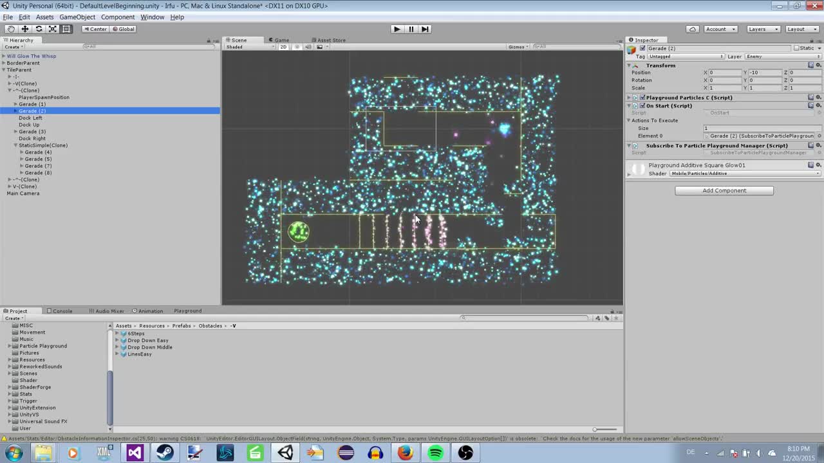This screenshot has height=463, width=824.
Task: Expand Playground Particles C component
Action: click(x=629, y=98)
